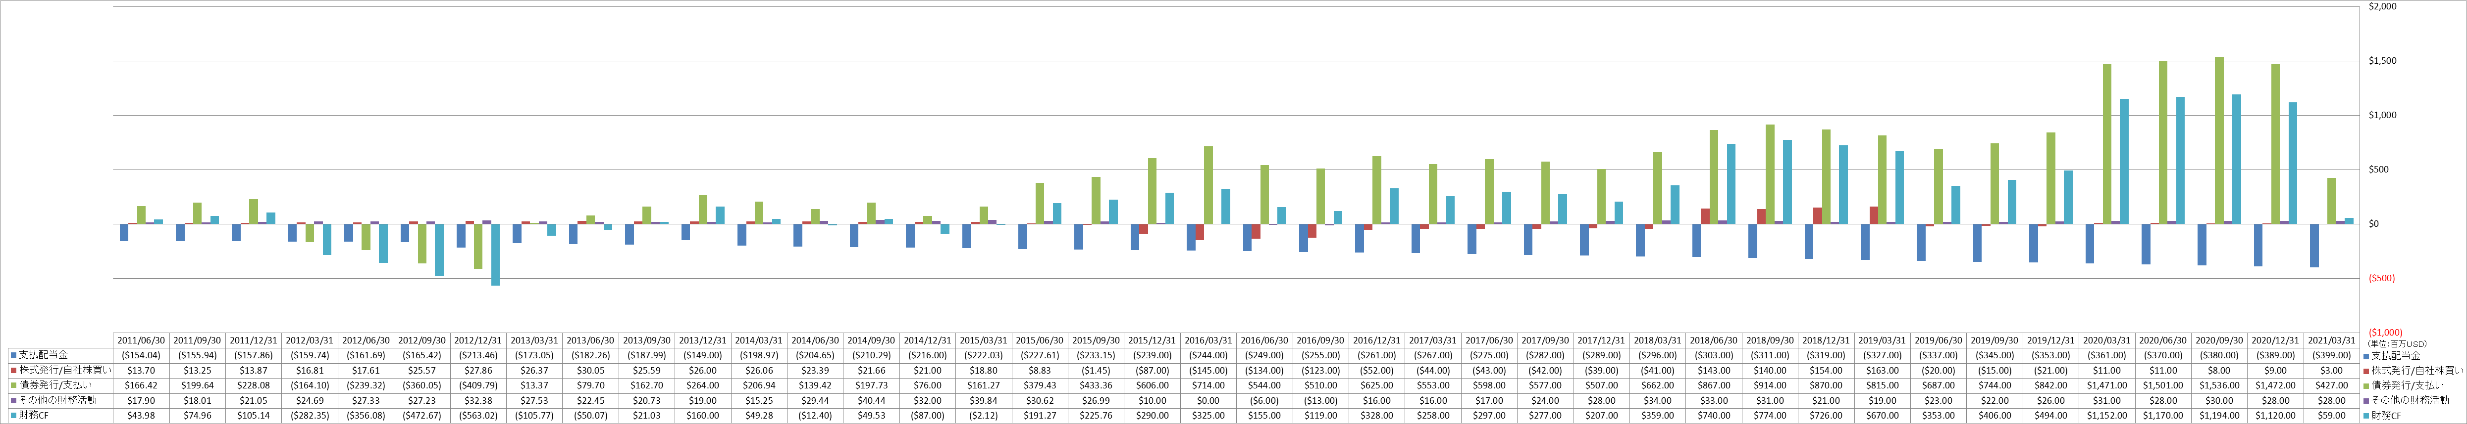Select the その他の財務活動 entry in the right-side legend
2467x424 pixels.
pyautogui.click(x=2408, y=401)
